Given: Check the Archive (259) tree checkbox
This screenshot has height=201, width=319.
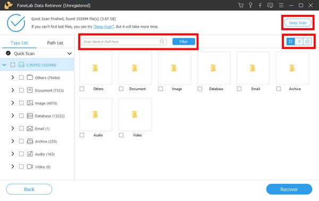Looking at the screenshot, I should (21, 141).
